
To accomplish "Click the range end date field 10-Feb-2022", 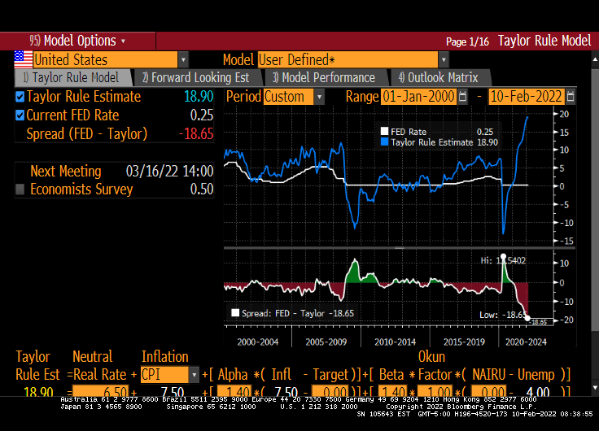I will tap(526, 97).
